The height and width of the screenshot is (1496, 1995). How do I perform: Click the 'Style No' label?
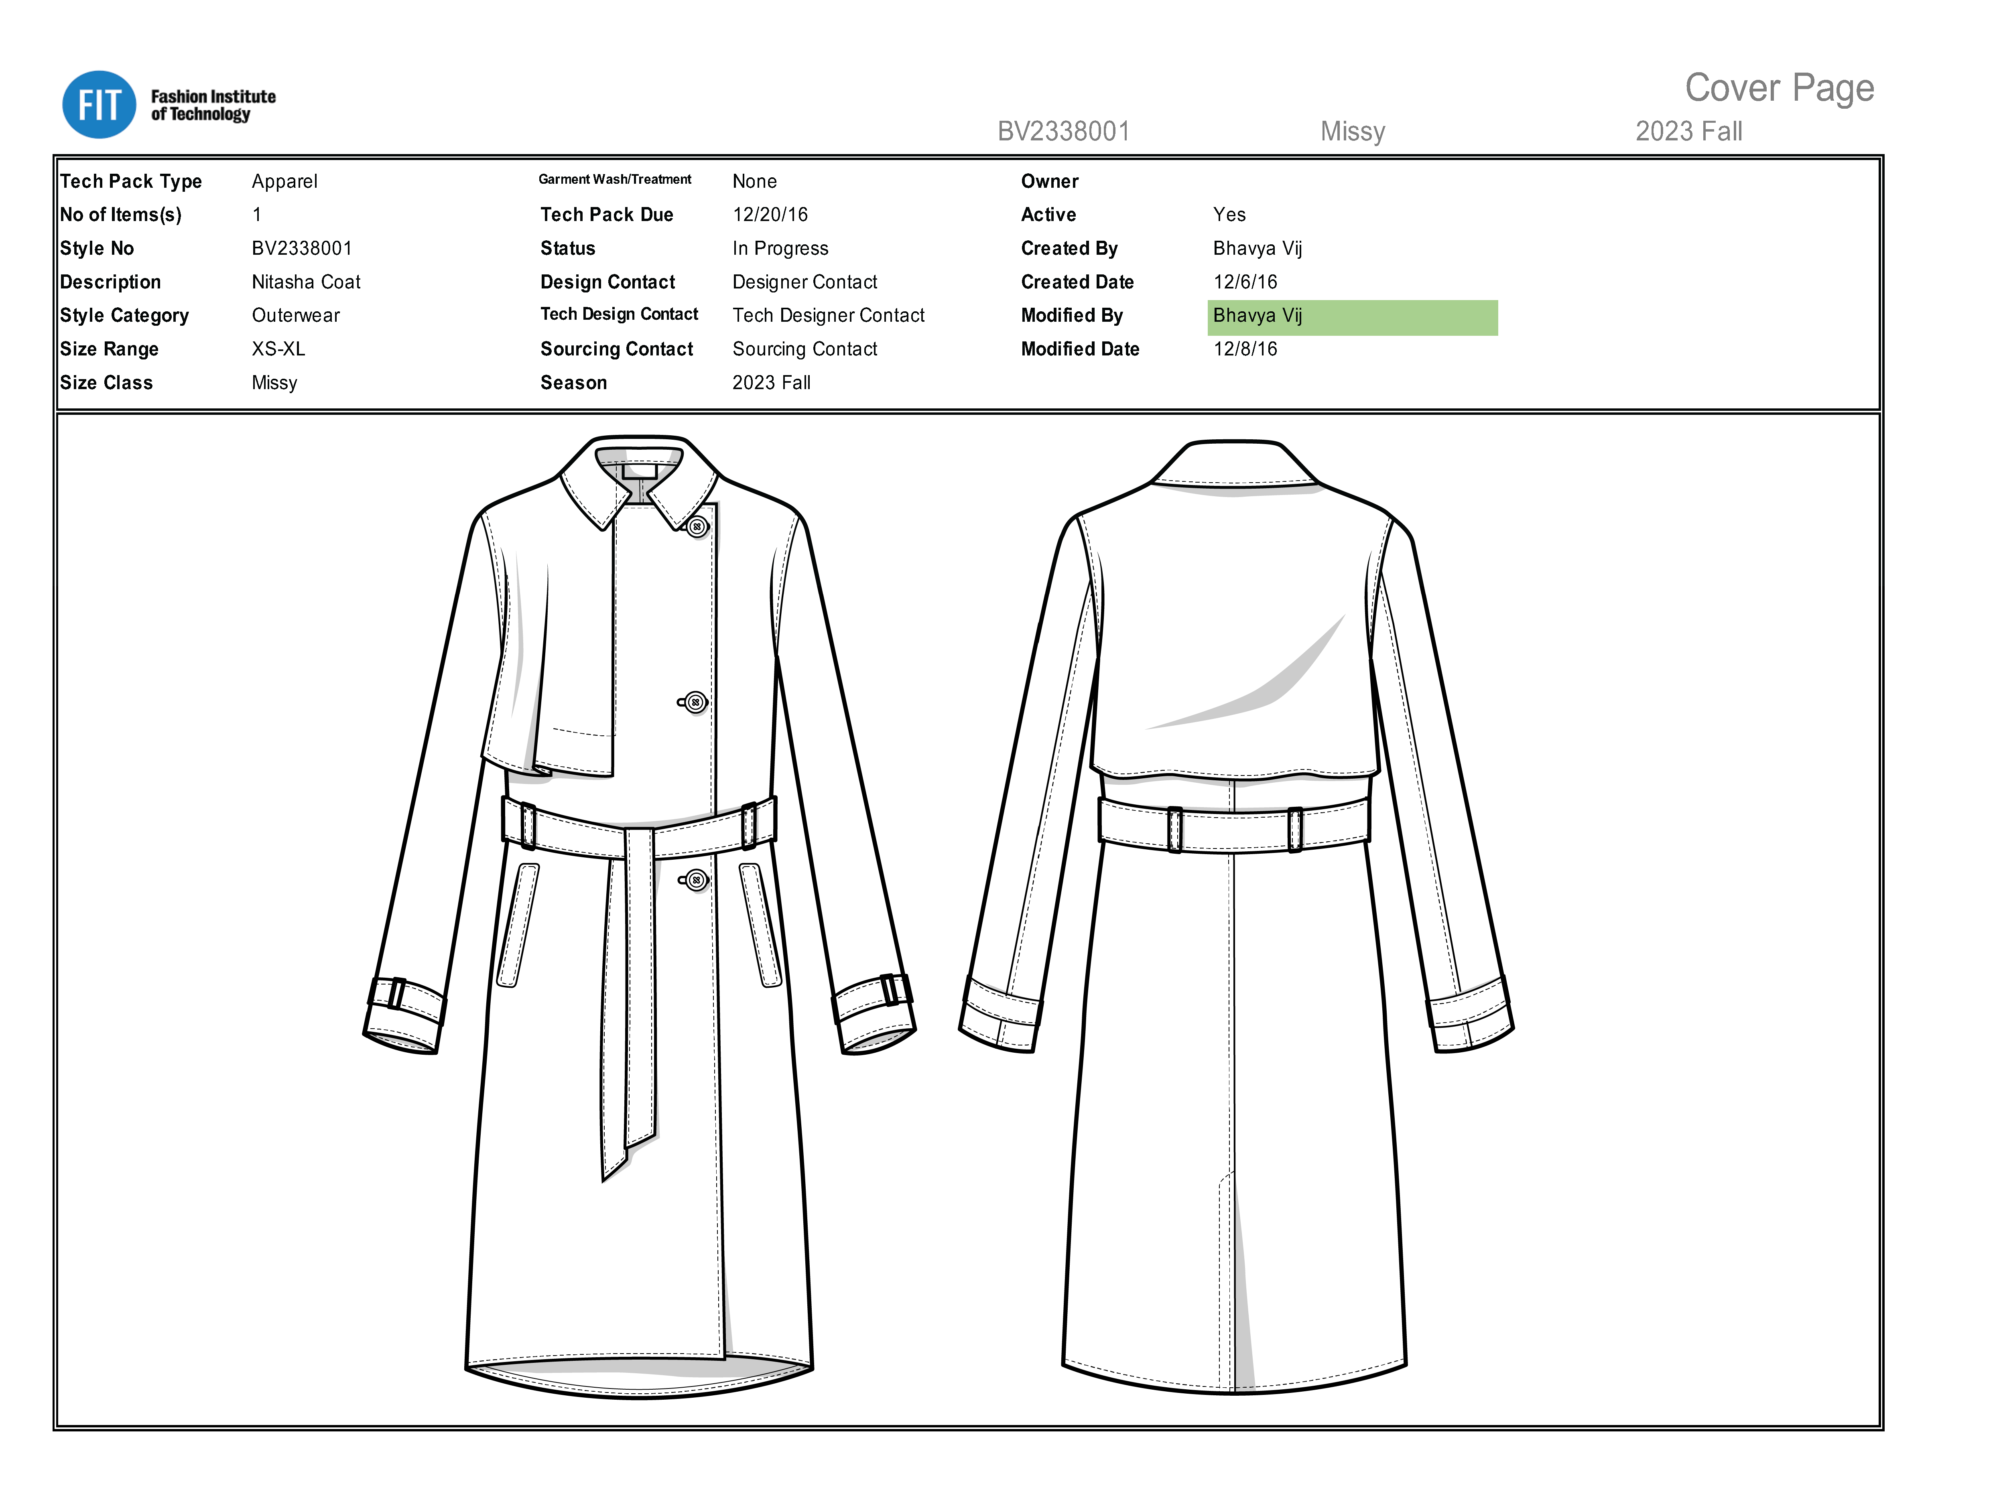[97, 248]
